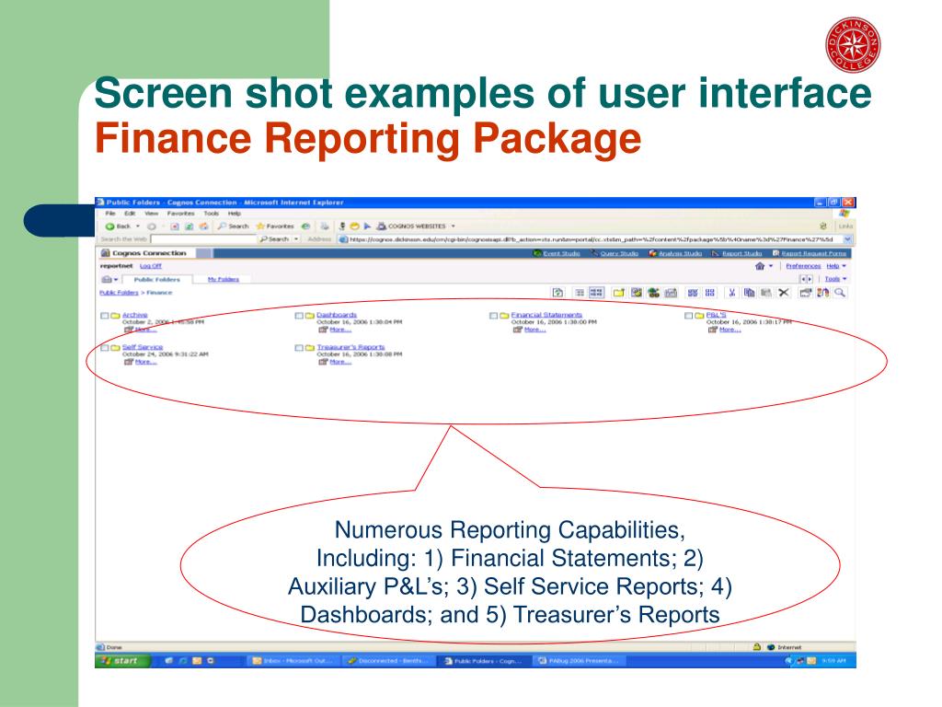The width and height of the screenshot is (942, 707).
Task: Click the Copy icon in Cognos toolbar
Action: tap(749, 293)
